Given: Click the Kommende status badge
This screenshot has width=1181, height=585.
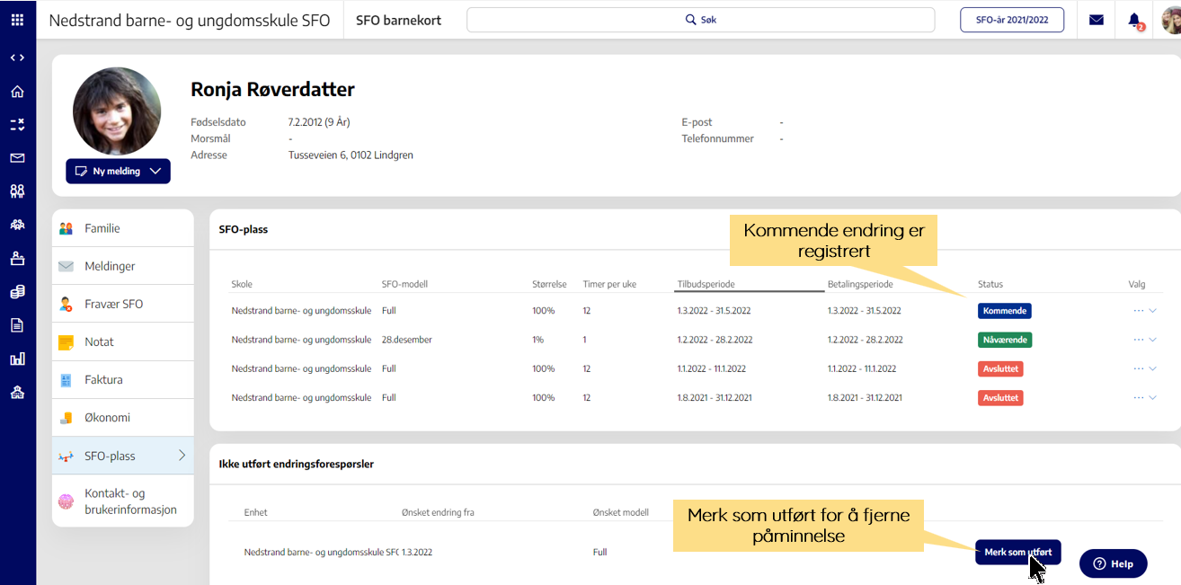Looking at the screenshot, I should point(1004,311).
